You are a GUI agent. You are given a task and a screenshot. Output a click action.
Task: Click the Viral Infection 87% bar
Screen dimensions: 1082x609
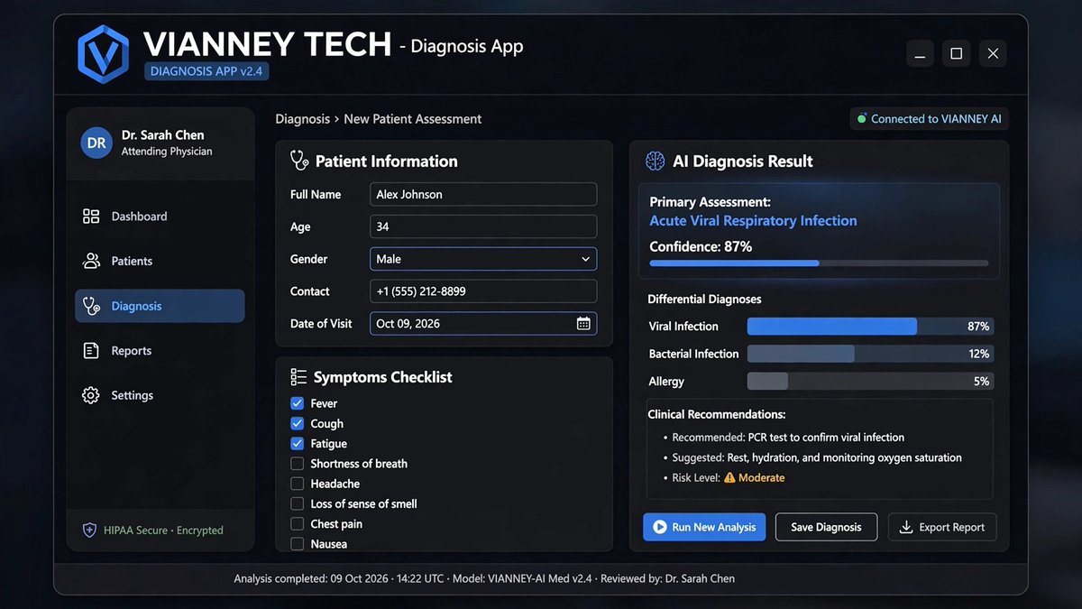pos(870,327)
